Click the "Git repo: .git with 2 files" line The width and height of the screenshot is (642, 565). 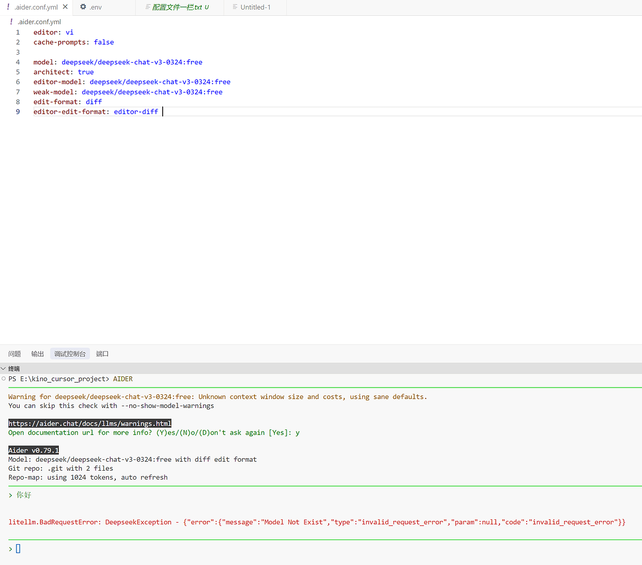point(60,468)
